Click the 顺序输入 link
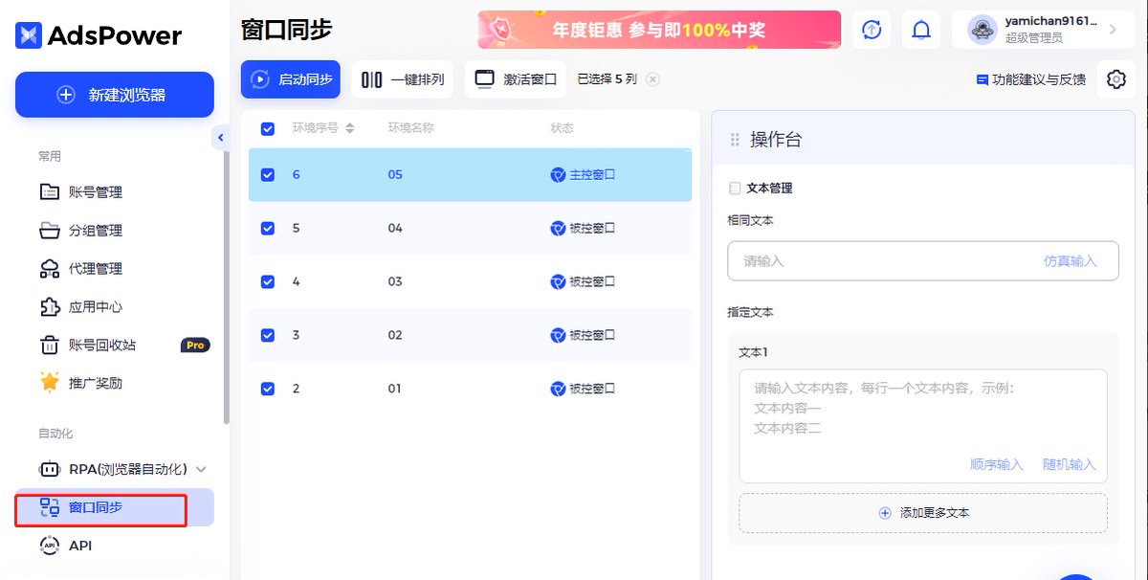Screen dimensions: 1148x580 [997, 465]
